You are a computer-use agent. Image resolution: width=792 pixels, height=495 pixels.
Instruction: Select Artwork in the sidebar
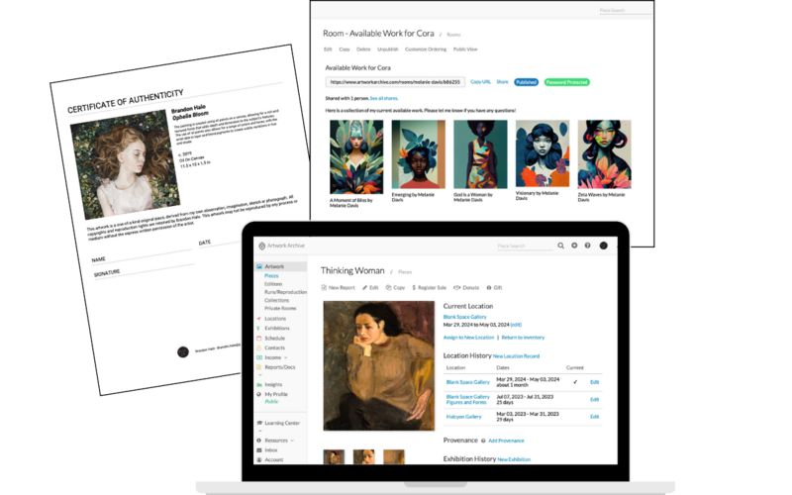(x=280, y=266)
